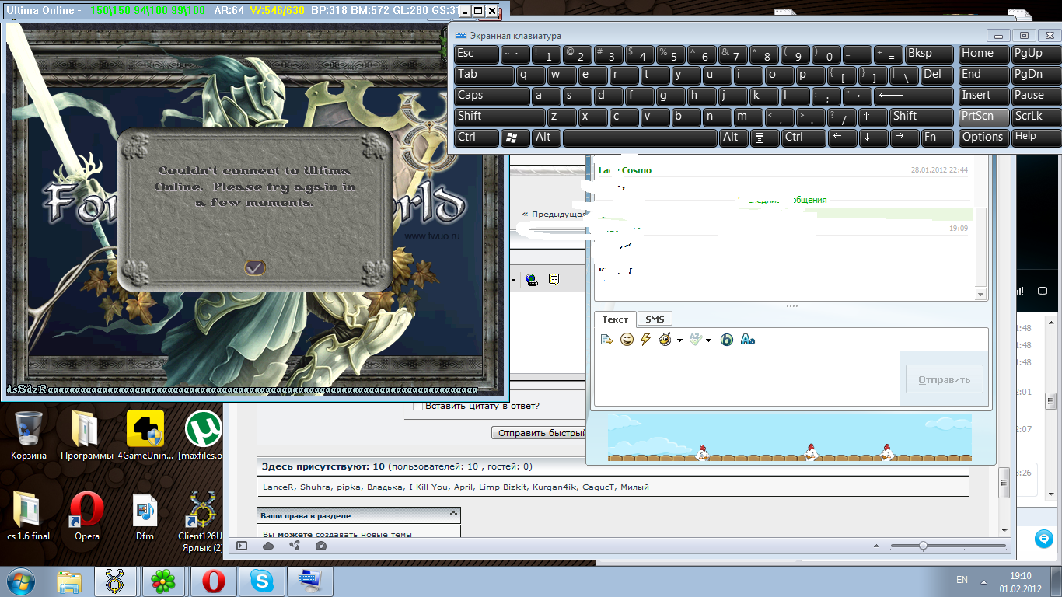Expand the animated emoticon dropdown arrow
This screenshot has width=1062, height=597.
pos(679,340)
